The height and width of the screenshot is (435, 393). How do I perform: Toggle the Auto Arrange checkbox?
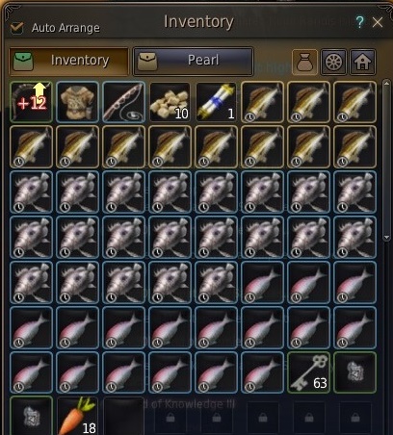(x=16, y=28)
